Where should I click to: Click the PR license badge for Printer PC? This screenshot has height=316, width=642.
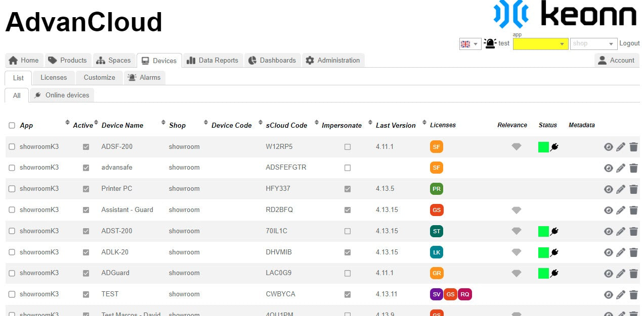pos(437,189)
